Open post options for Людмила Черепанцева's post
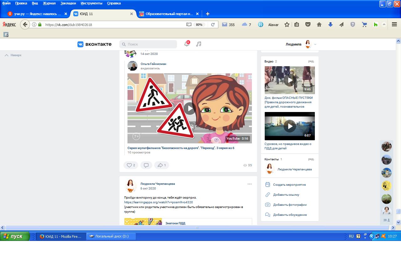Image resolution: width=401 pixels, height=272 pixels. point(250,184)
